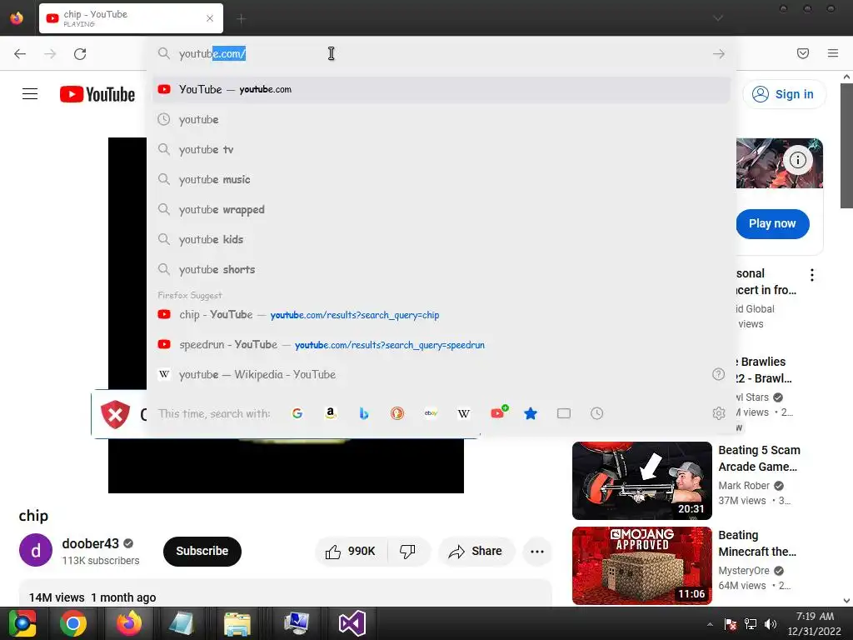
Task: Click the Mark Rober channel name
Action: tap(744, 486)
